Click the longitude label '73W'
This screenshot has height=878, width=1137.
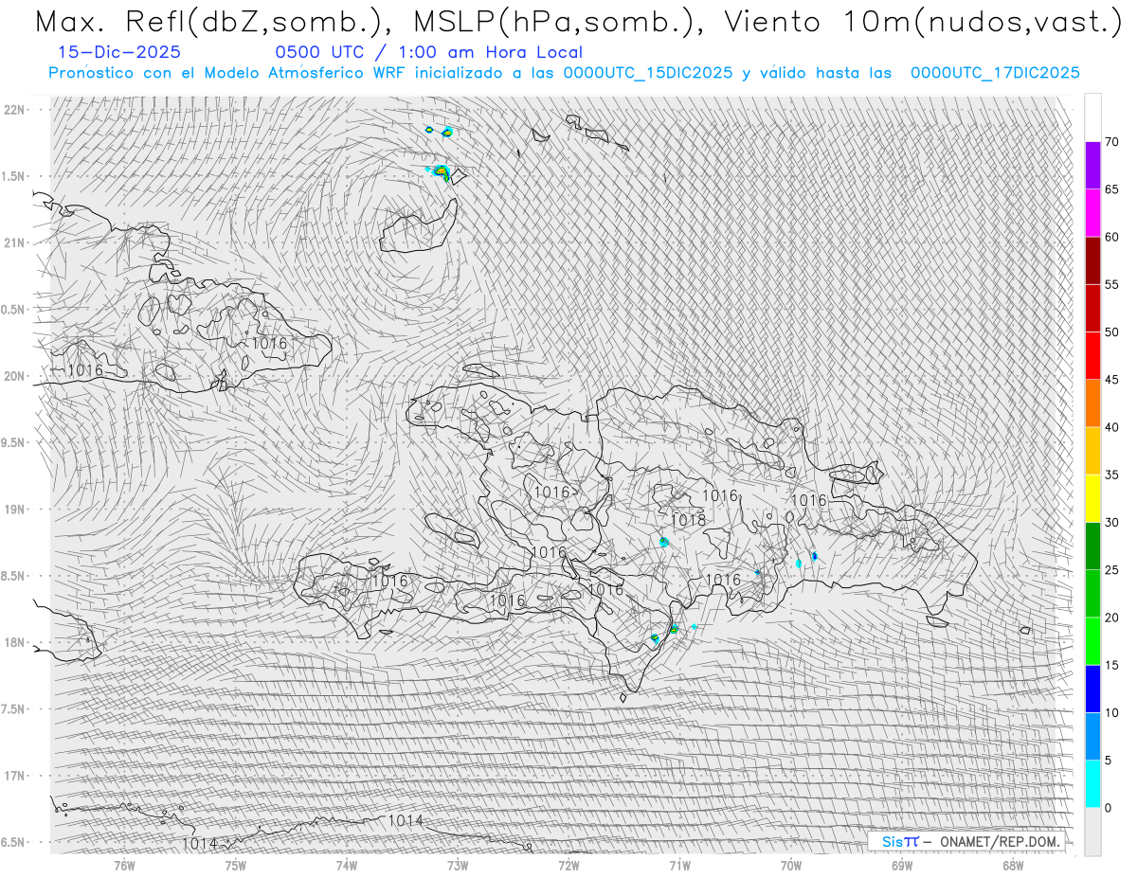tap(458, 865)
